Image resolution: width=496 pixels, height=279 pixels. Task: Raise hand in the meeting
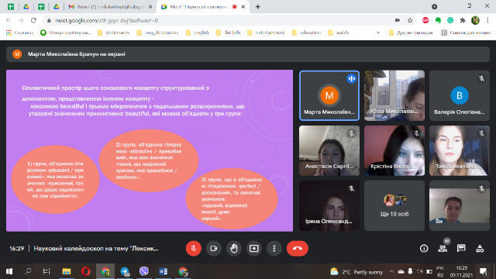pos(234,249)
